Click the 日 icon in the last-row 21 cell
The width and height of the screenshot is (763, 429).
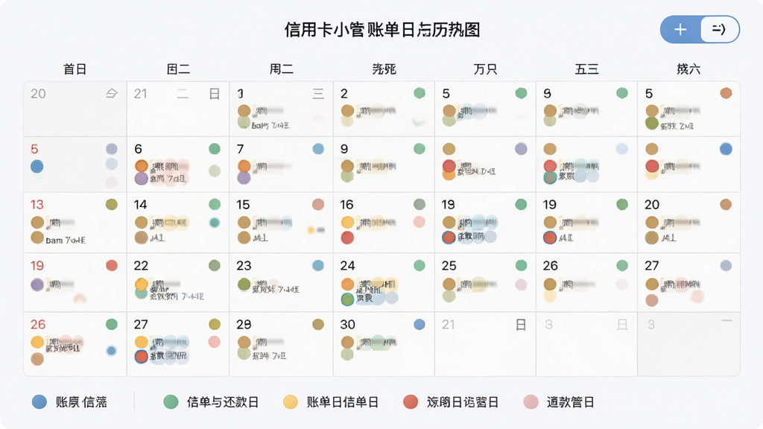coord(520,325)
